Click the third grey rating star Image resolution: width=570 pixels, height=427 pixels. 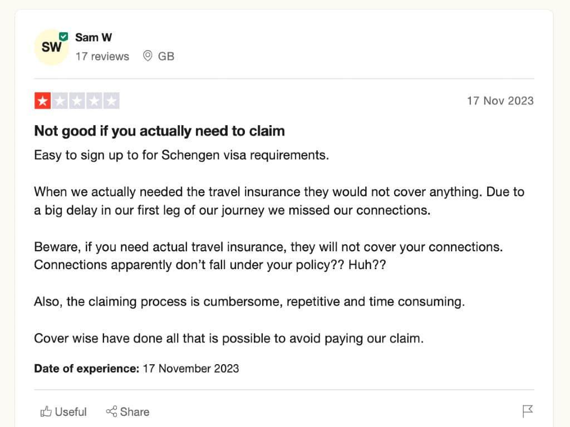point(77,101)
